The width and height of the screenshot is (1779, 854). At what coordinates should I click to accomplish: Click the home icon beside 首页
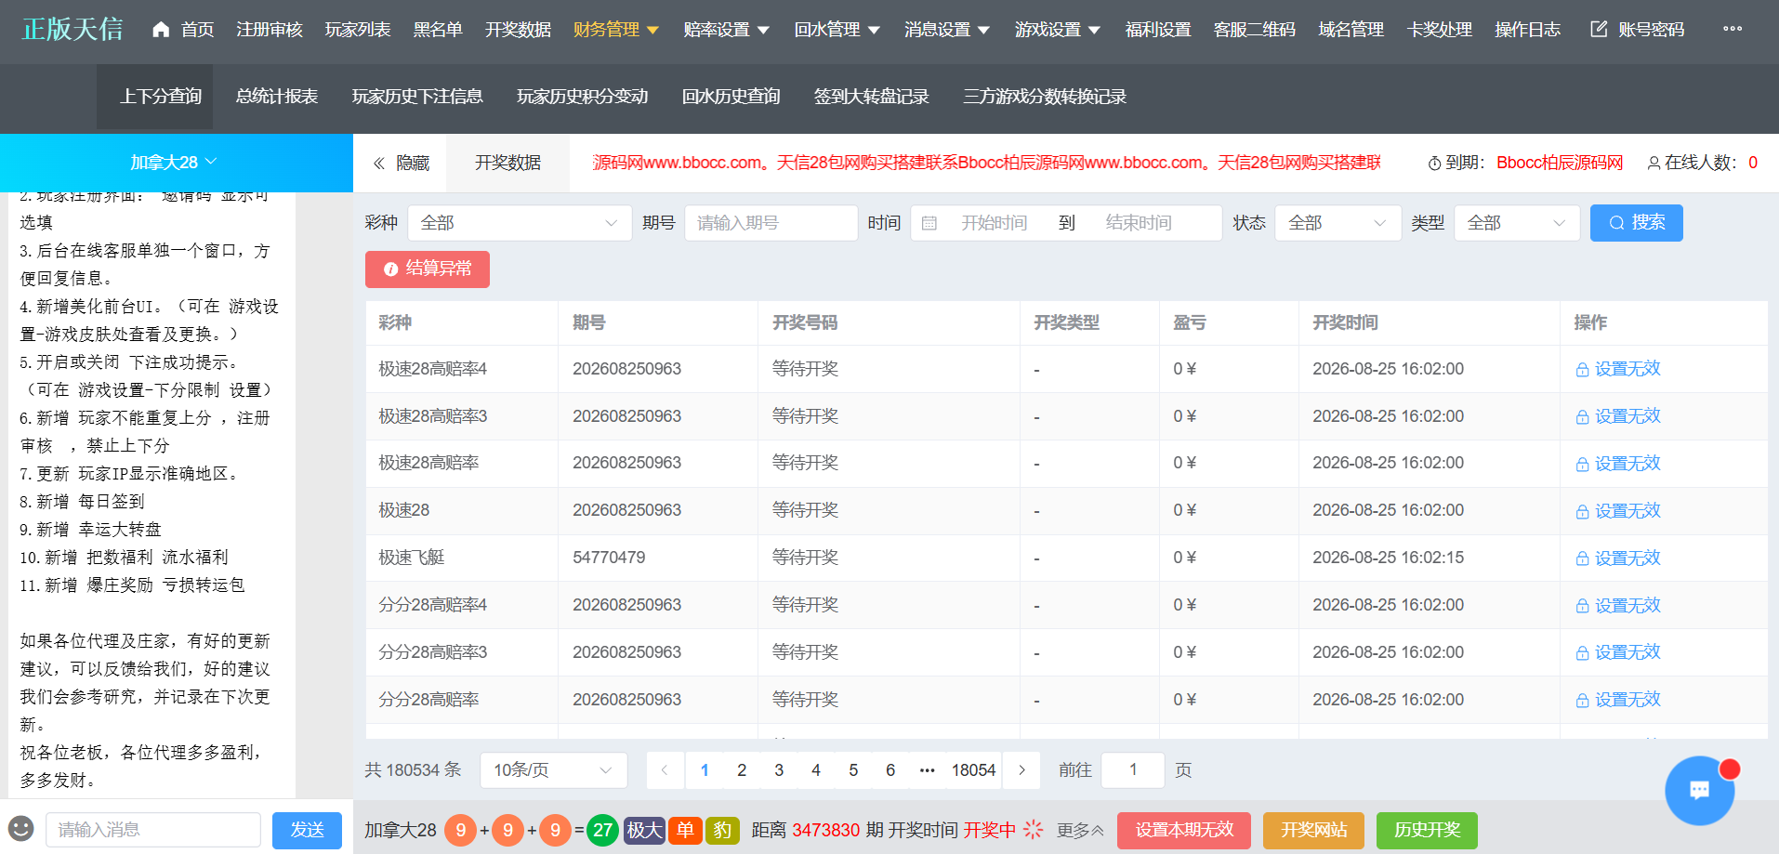coord(161,30)
